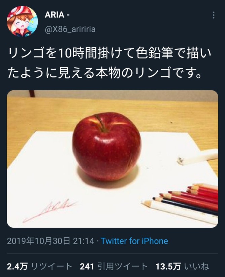The width and height of the screenshot is (225, 277).
Task: View the 241 引用ツイート quote tweets
Action: tap(114, 267)
